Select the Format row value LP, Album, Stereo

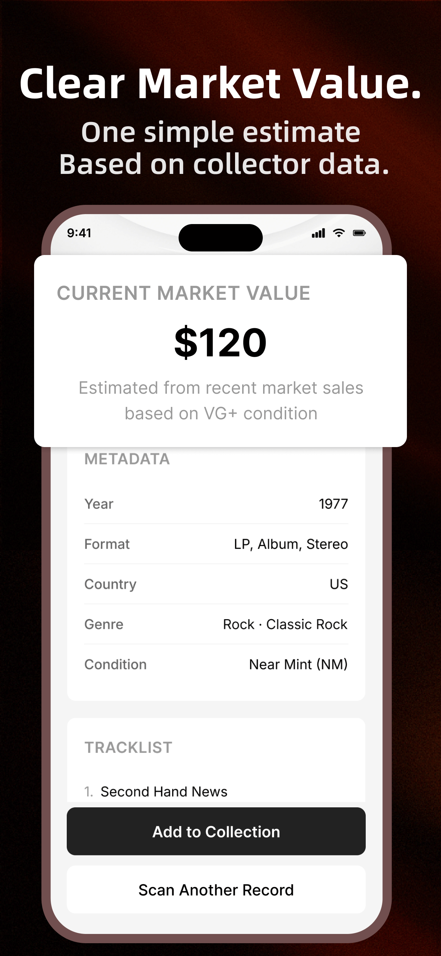pyautogui.click(x=290, y=544)
